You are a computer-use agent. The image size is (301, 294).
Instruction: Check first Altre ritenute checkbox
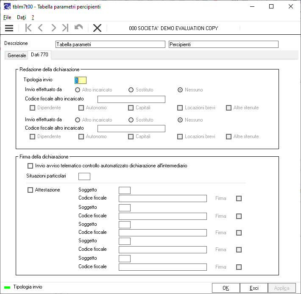click(229, 108)
